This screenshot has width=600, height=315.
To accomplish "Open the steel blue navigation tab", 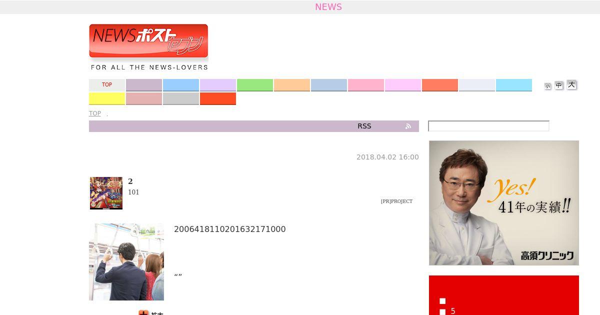I will click(x=329, y=85).
